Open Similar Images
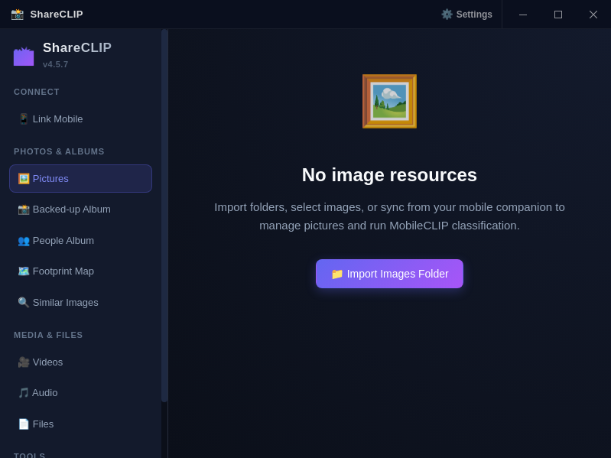611x458 pixels. [x=80, y=302]
